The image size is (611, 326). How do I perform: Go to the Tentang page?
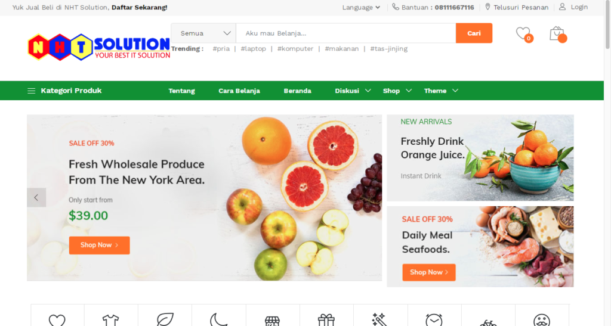[x=181, y=91]
